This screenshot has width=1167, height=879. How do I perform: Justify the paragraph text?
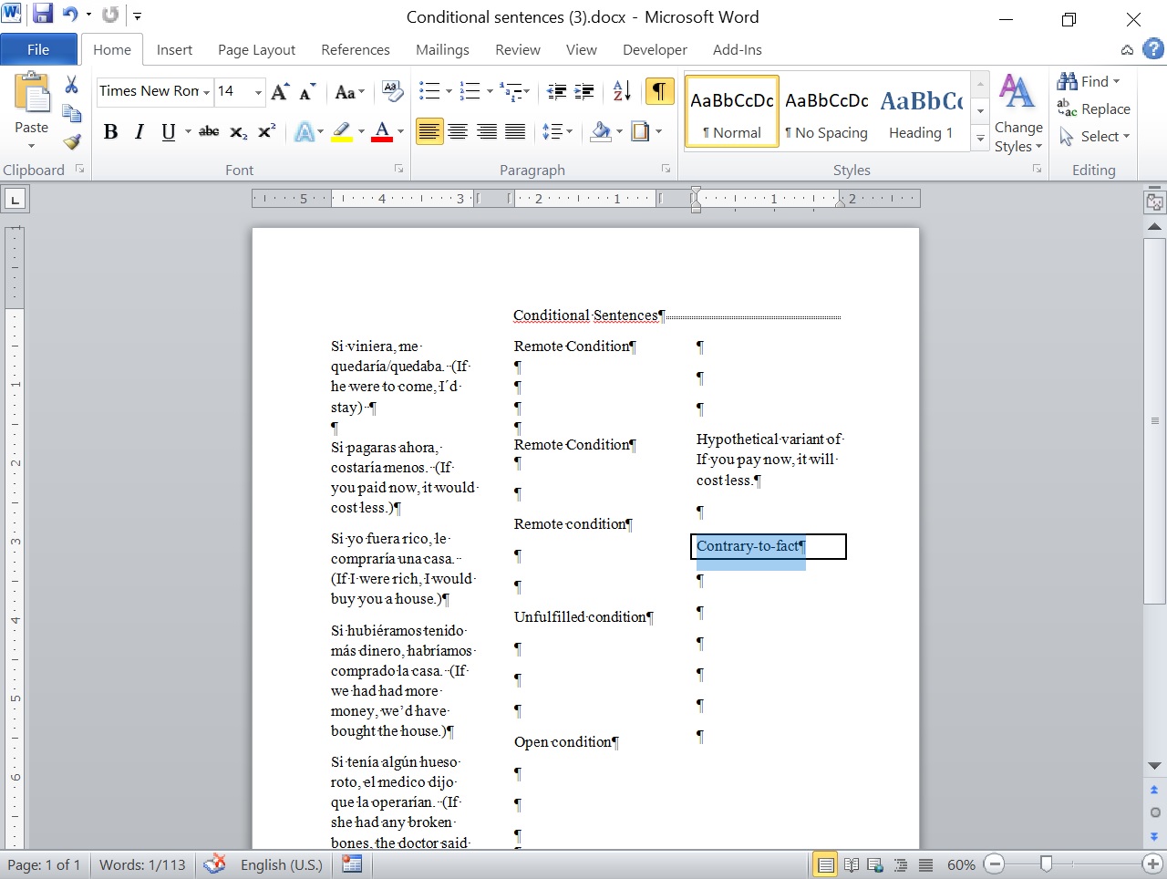(x=515, y=132)
